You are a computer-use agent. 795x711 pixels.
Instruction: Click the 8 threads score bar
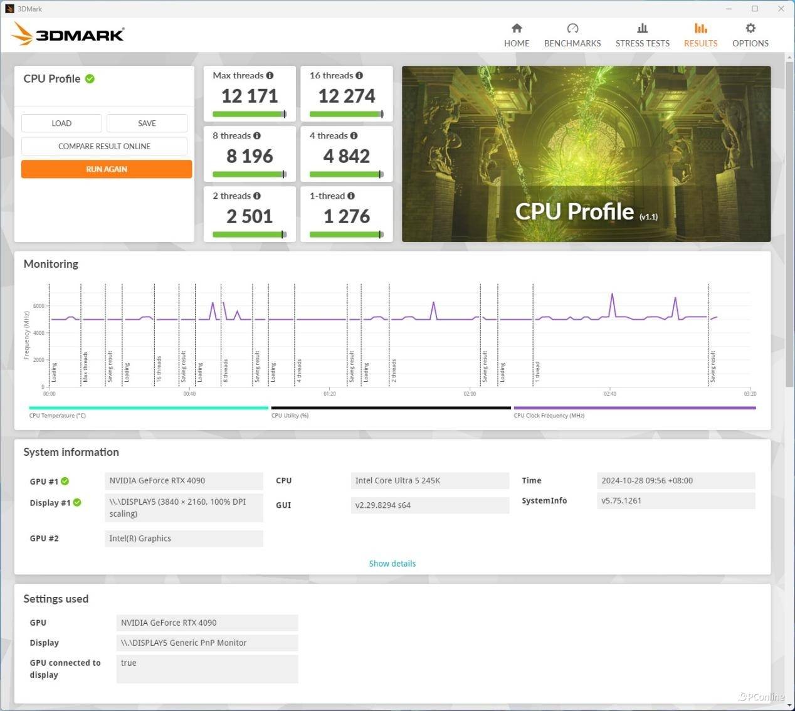tap(250, 174)
